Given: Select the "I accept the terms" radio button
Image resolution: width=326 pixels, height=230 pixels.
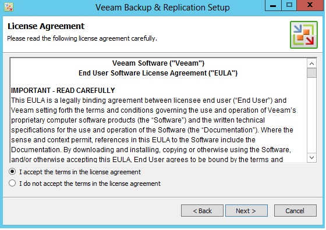Looking at the screenshot, I should pos(12,171).
